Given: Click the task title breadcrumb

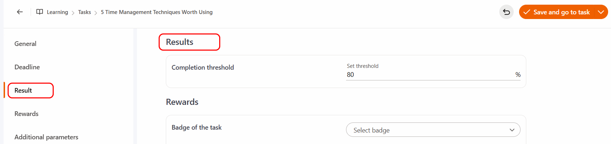Looking at the screenshot, I should [156, 12].
